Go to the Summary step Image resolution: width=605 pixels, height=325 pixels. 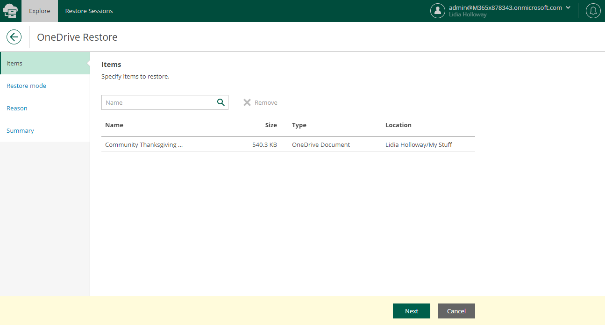click(20, 130)
